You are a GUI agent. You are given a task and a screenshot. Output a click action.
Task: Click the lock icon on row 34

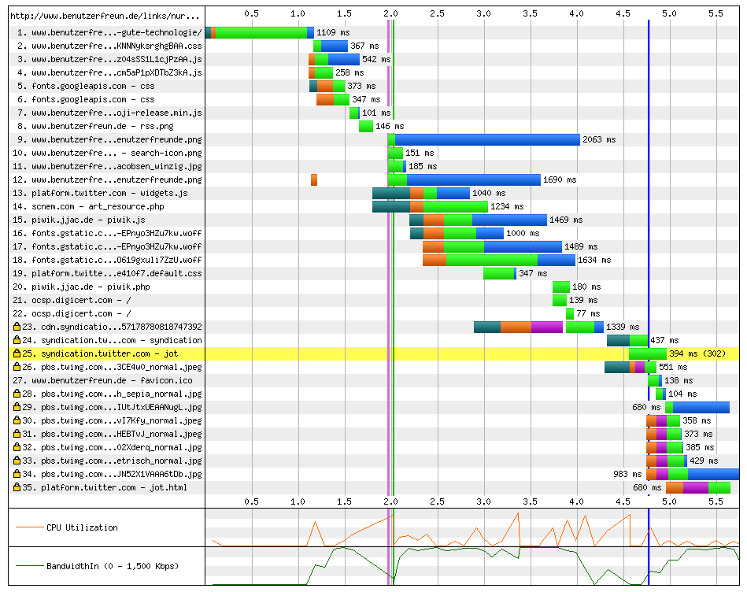point(17,474)
